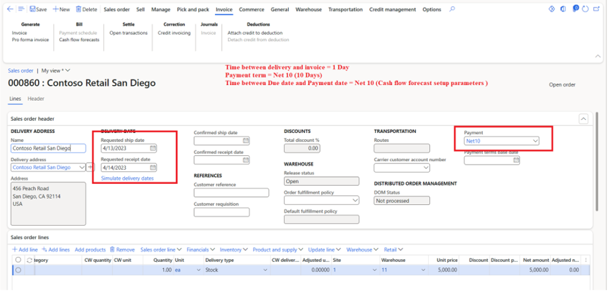Viewport: 609px width, 292px height.
Task: Open the Sales order tab
Action: [117, 9]
